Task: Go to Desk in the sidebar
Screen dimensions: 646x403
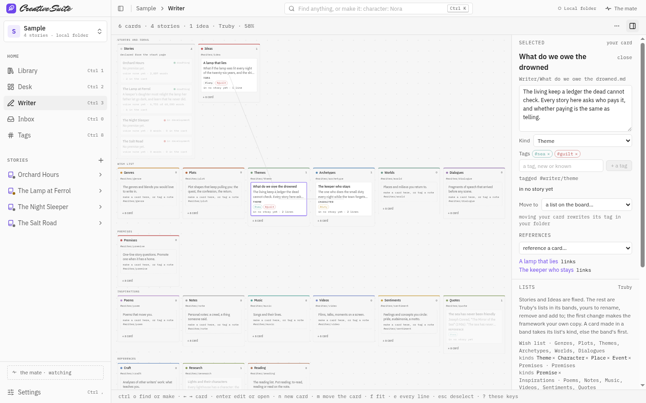Action: (55, 87)
